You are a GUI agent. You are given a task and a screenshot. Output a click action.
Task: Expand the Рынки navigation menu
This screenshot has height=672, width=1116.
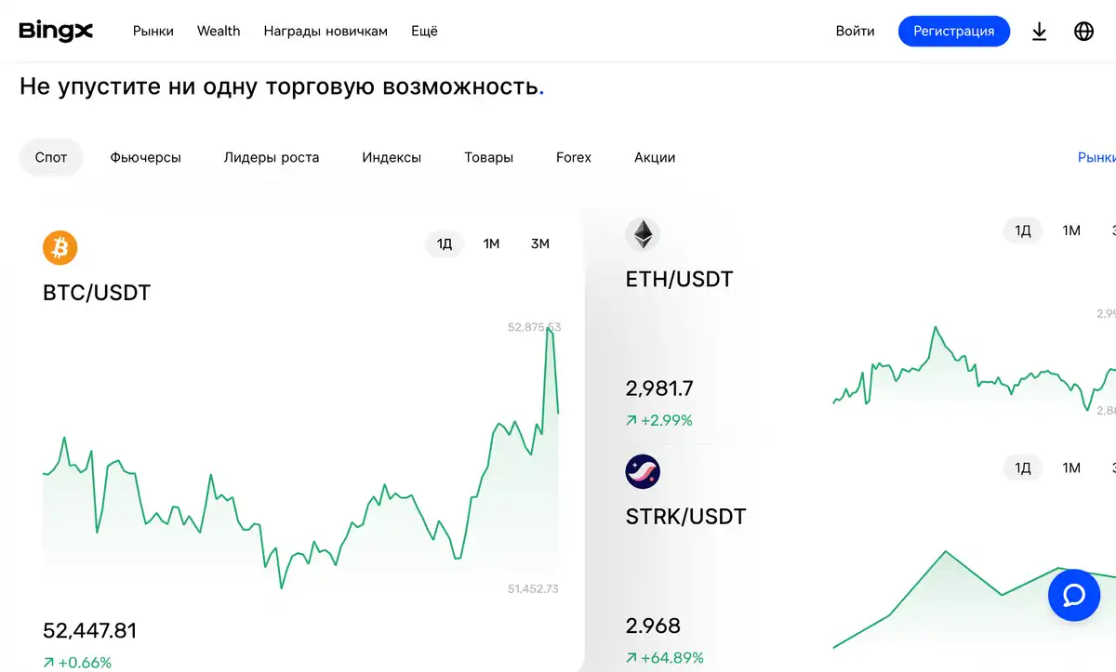153,32
